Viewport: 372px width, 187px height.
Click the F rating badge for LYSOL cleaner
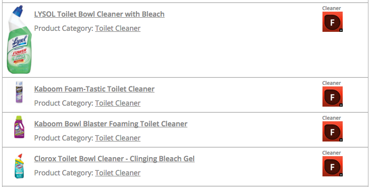tap(333, 22)
